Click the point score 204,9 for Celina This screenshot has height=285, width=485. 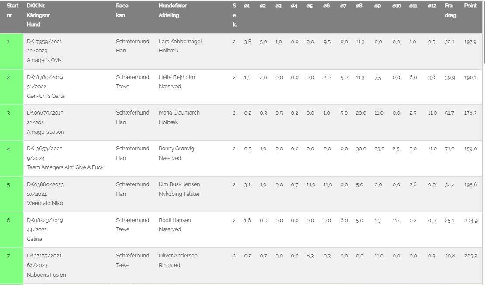pos(471,221)
